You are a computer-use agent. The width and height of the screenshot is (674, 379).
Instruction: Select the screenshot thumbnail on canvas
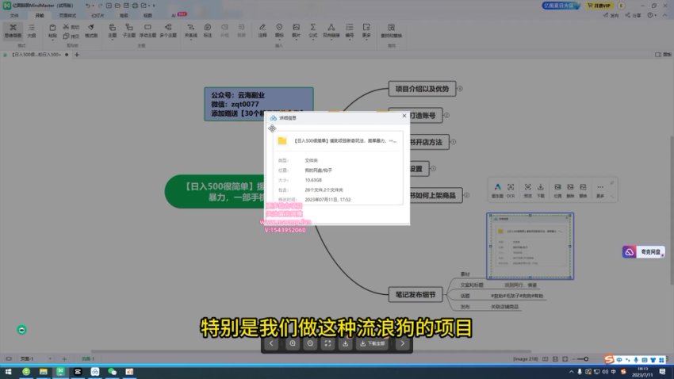(530, 246)
